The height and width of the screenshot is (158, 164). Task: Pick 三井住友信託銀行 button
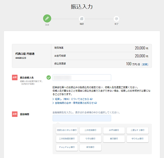click(67, 139)
